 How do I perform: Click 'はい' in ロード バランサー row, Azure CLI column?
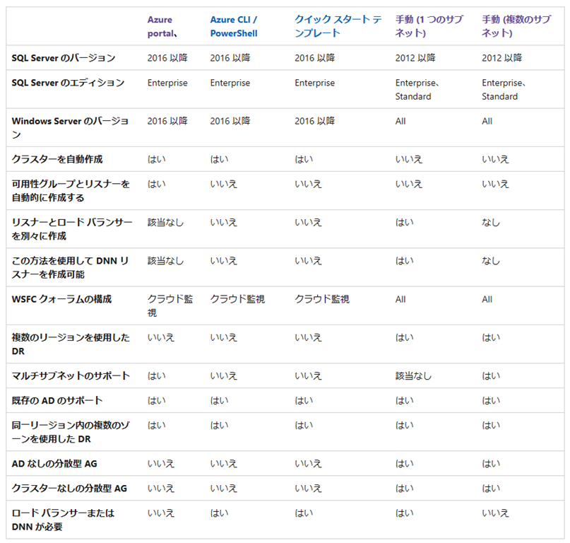pyautogui.click(x=219, y=513)
